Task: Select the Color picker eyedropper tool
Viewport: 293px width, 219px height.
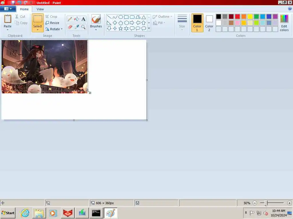Action: [77, 27]
